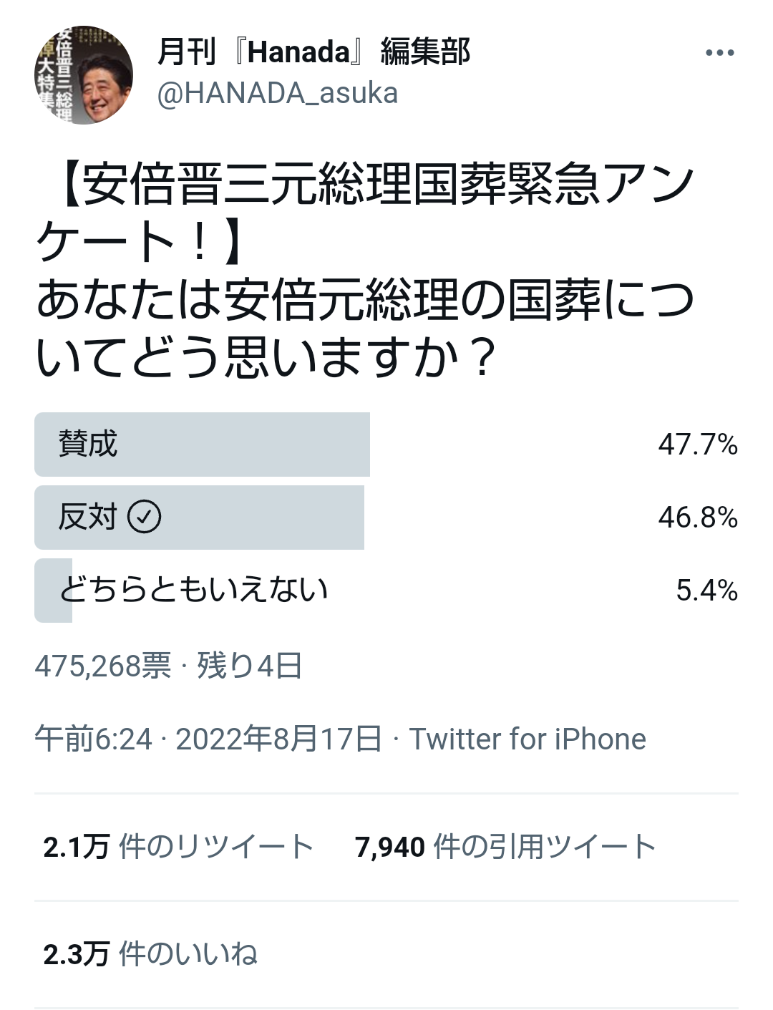Tap the 月刊『Hanada』編集部 display name
The width and height of the screenshot is (773, 1010).
(313, 52)
